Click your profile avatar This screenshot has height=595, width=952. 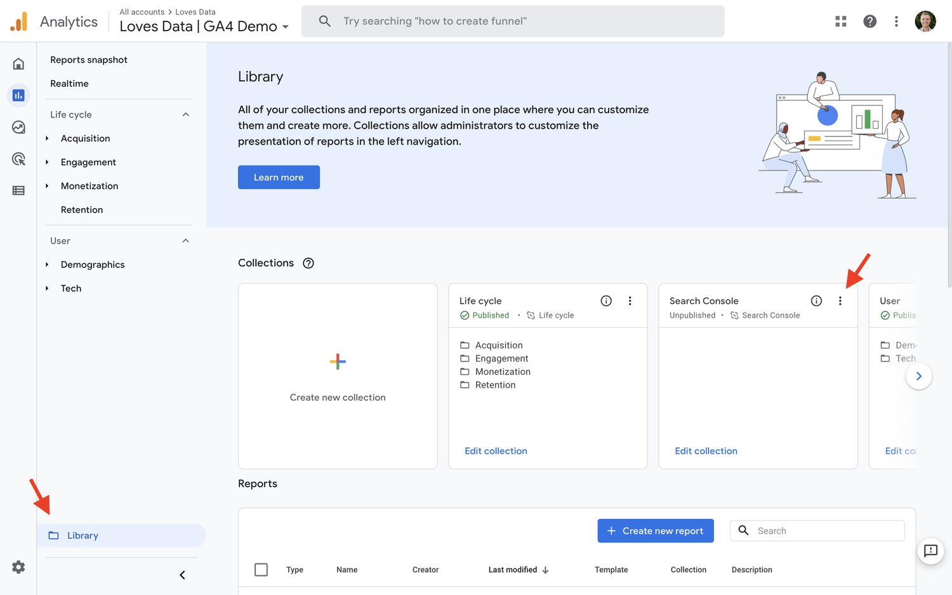tap(925, 21)
